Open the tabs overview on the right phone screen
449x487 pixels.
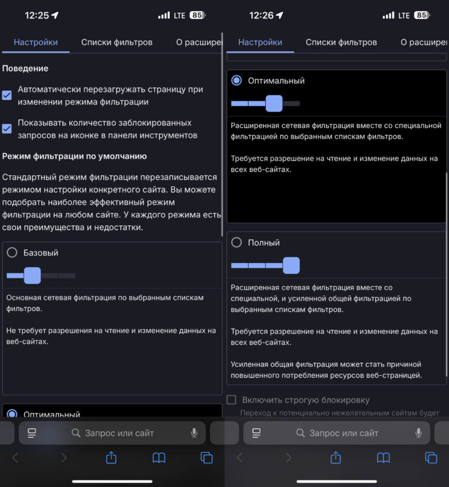[431, 458]
